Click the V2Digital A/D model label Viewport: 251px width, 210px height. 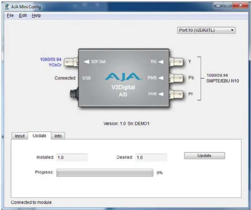[123, 91]
